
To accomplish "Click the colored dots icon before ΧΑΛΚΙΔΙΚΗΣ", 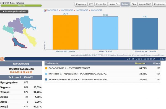I will (45, 11).
